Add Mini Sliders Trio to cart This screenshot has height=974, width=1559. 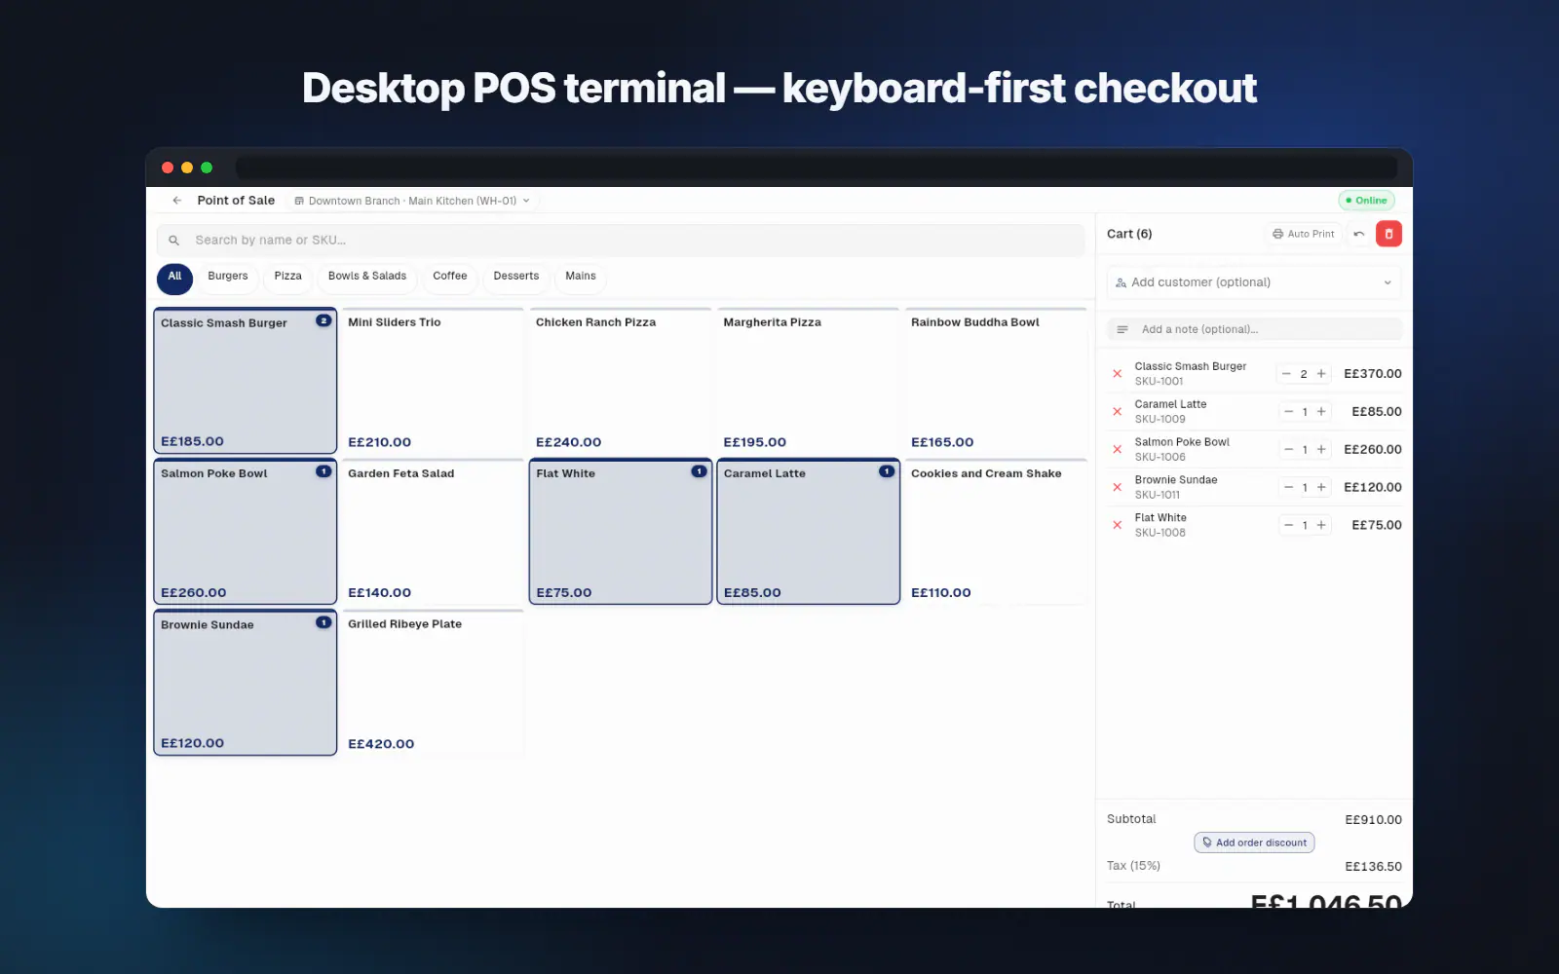point(433,381)
